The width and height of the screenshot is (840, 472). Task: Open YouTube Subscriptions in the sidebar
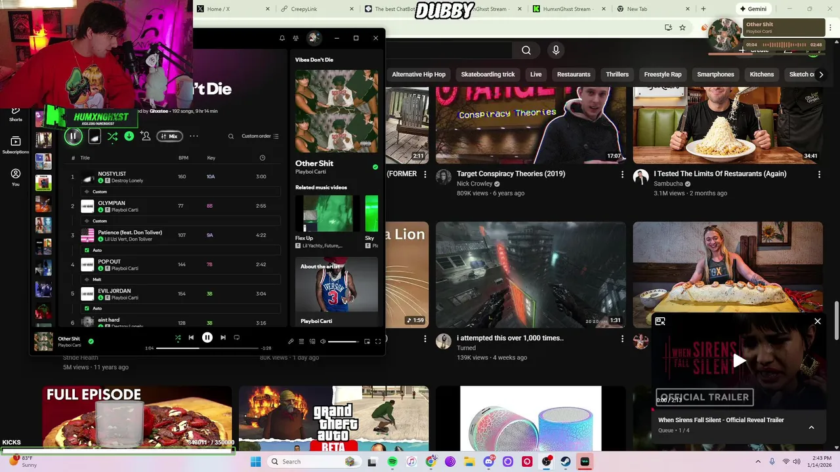16,145
